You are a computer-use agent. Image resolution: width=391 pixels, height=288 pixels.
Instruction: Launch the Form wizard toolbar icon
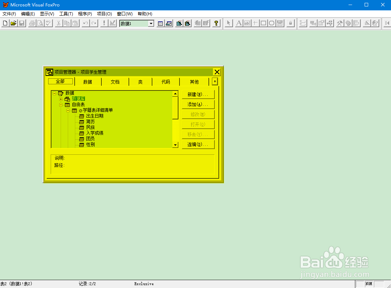point(179,24)
